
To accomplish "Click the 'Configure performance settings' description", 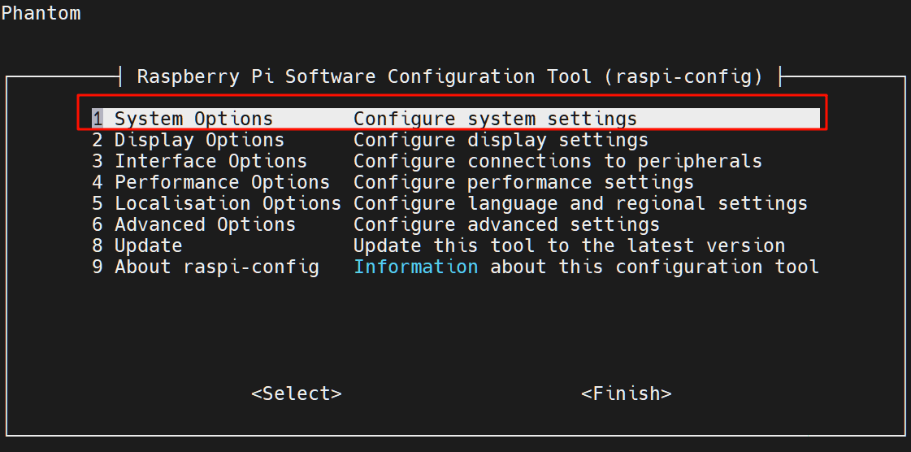I will tap(523, 182).
